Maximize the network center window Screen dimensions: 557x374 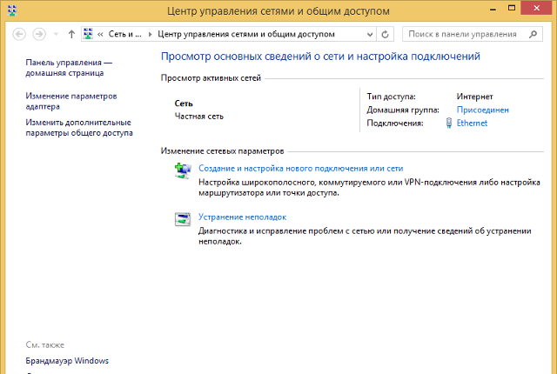pos(511,8)
